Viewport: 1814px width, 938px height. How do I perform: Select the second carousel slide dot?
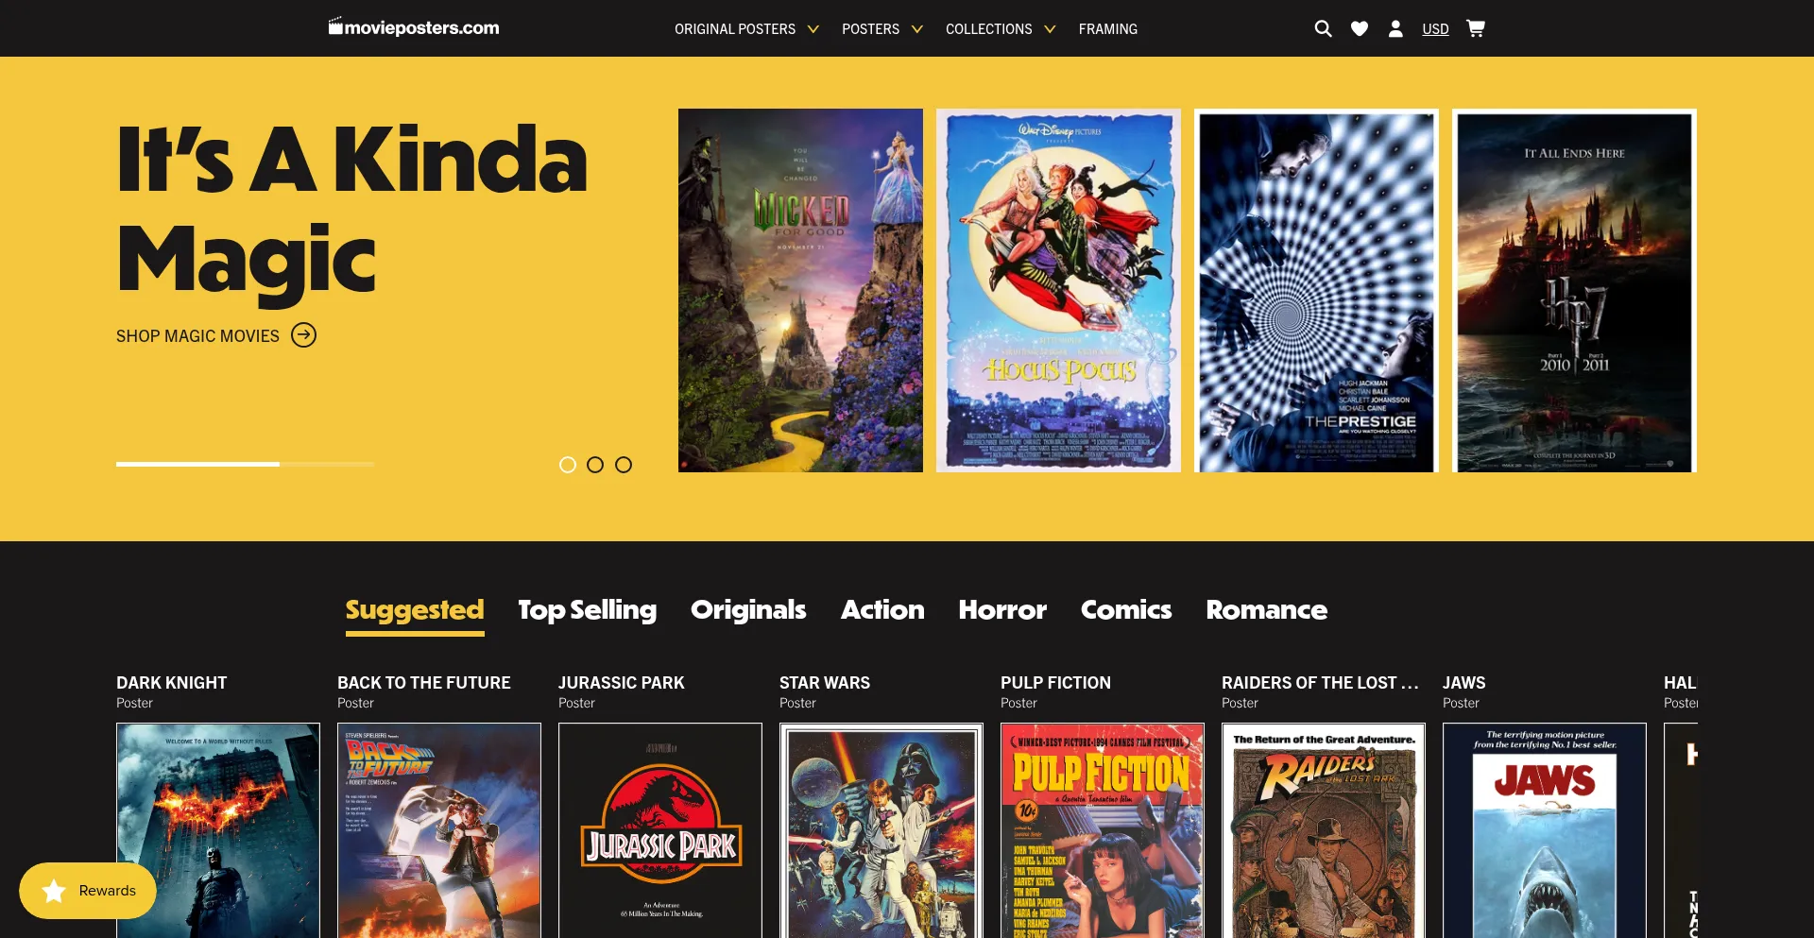595,465
